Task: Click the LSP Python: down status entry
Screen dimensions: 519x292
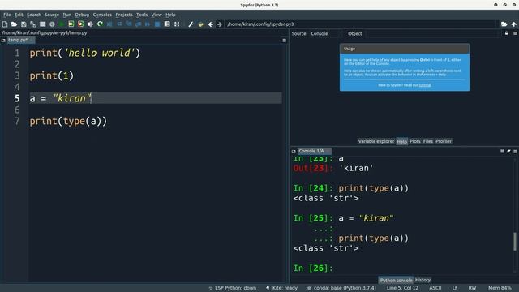Action: click(233, 288)
